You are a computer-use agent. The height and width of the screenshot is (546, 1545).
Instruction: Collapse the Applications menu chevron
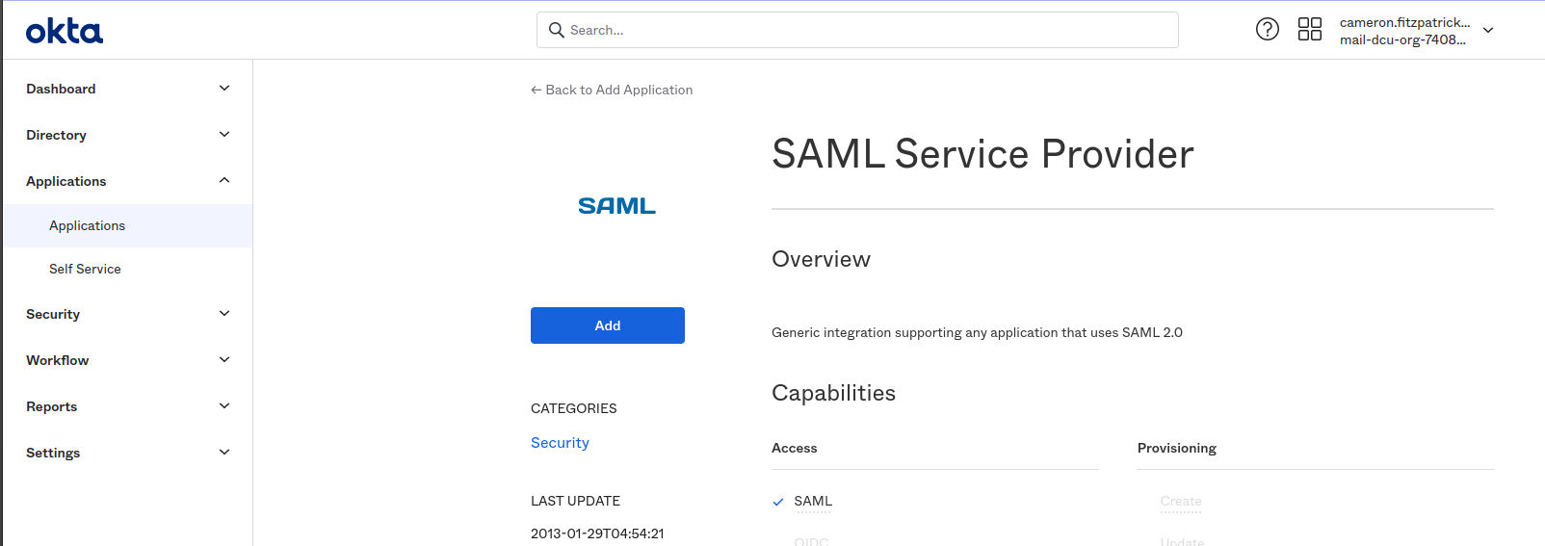coord(224,181)
